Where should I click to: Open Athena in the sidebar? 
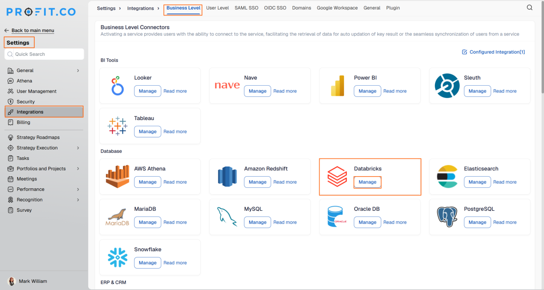(x=24, y=81)
